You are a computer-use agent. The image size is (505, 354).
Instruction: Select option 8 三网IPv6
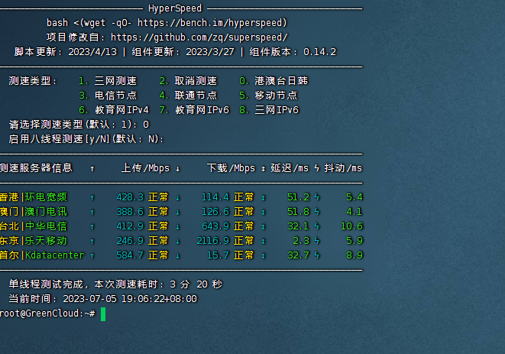coord(269,110)
